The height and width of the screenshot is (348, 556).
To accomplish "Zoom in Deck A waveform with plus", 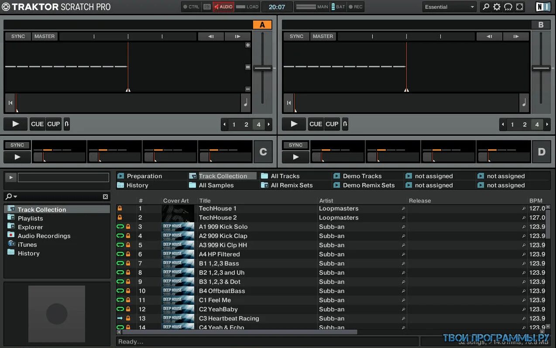I will [x=248, y=45].
